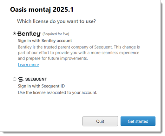
Task: Click the "Which license do you want to use?" heading
Action: (56, 21)
